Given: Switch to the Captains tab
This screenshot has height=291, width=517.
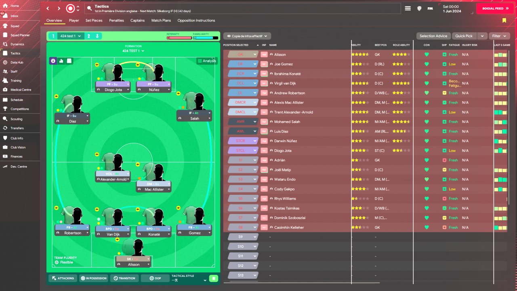Looking at the screenshot, I should (x=138, y=21).
